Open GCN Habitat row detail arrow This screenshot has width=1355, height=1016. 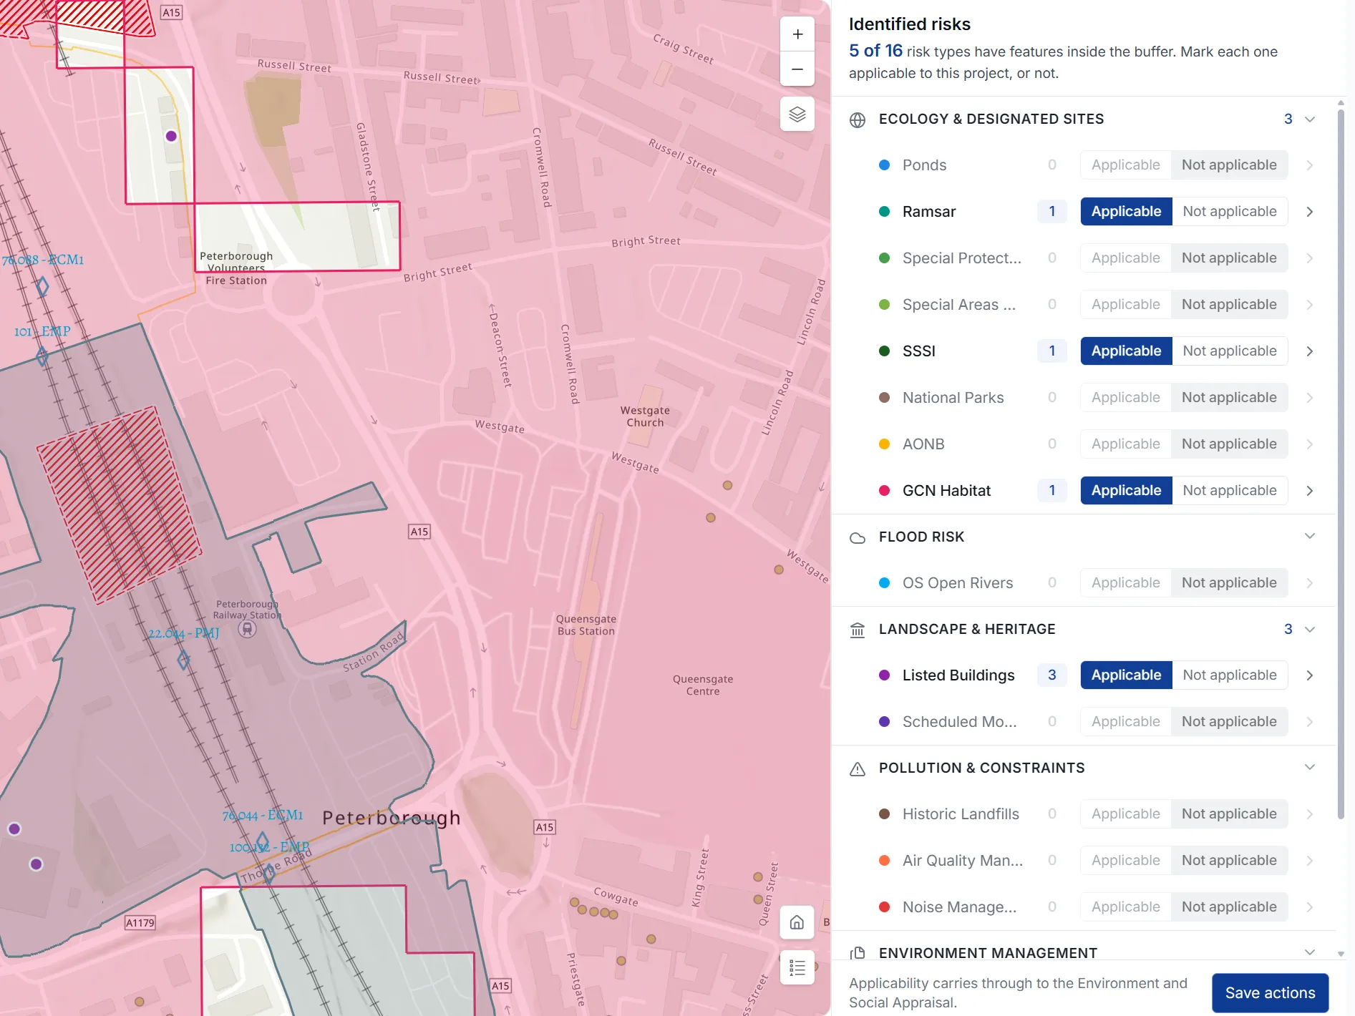point(1309,491)
